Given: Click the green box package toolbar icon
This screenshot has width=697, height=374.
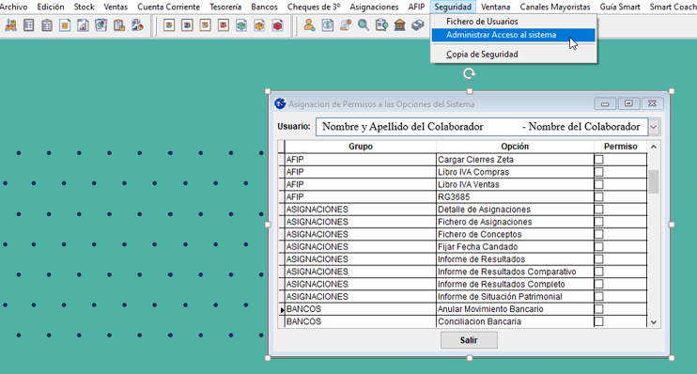Looking at the screenshot, I should pyautogui.click(x=241, y=25).
